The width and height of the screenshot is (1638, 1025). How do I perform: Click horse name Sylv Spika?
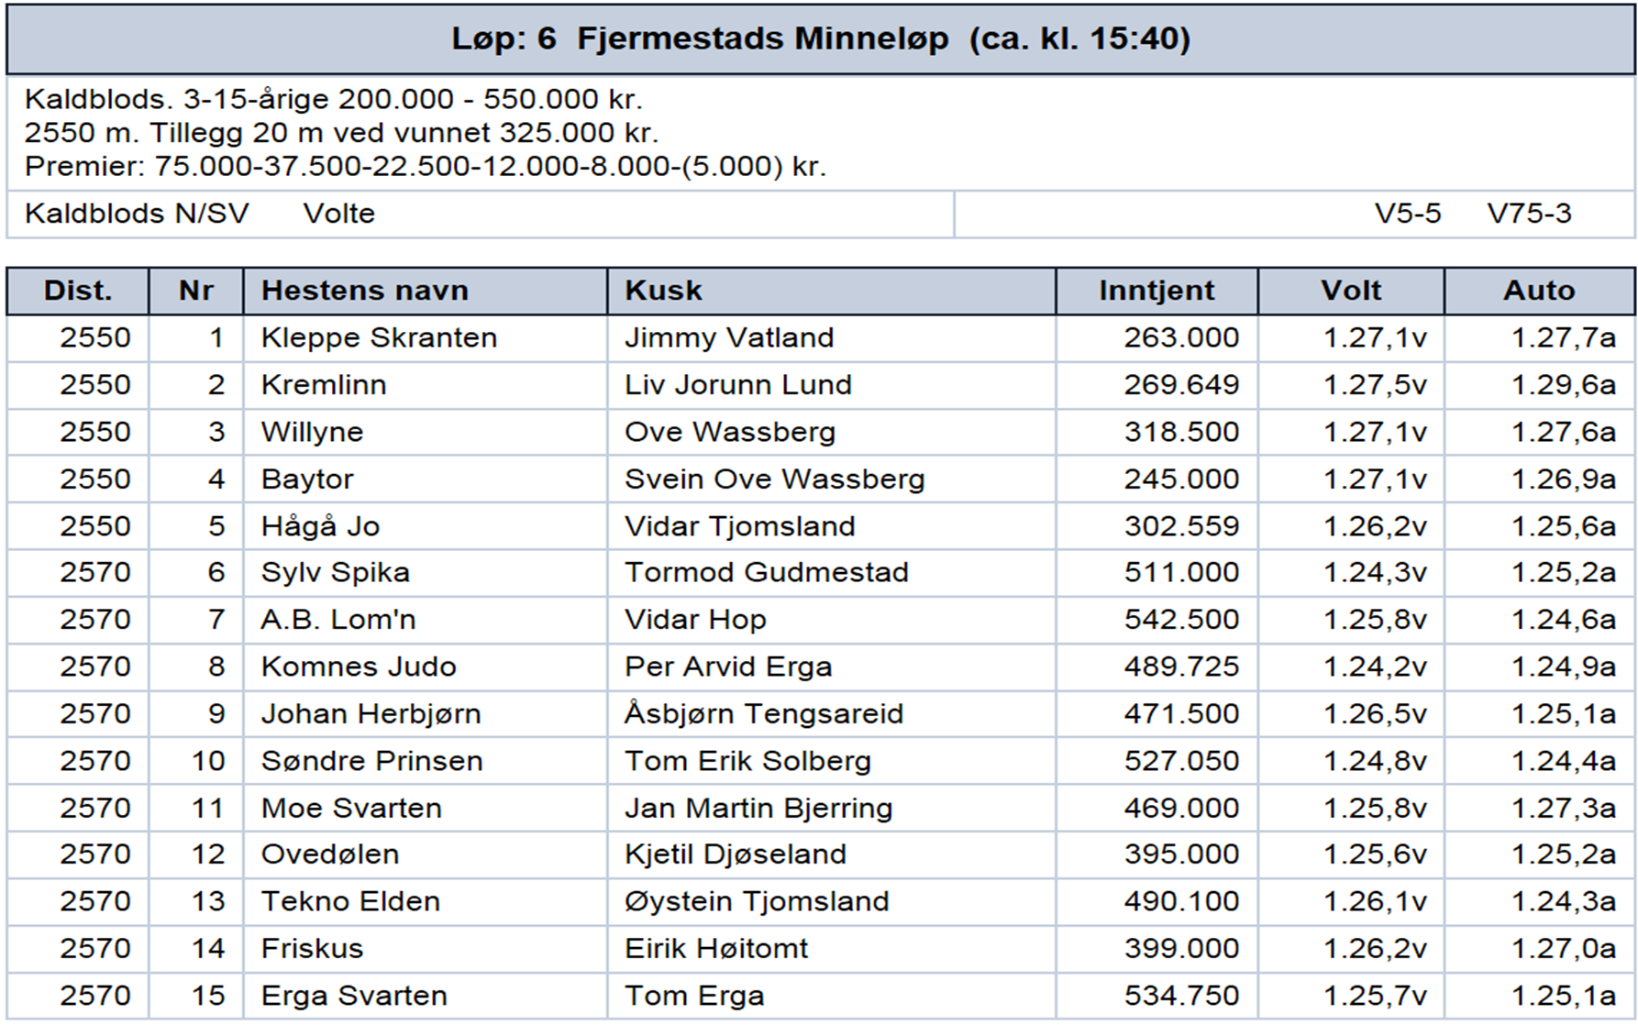(335, 573)
